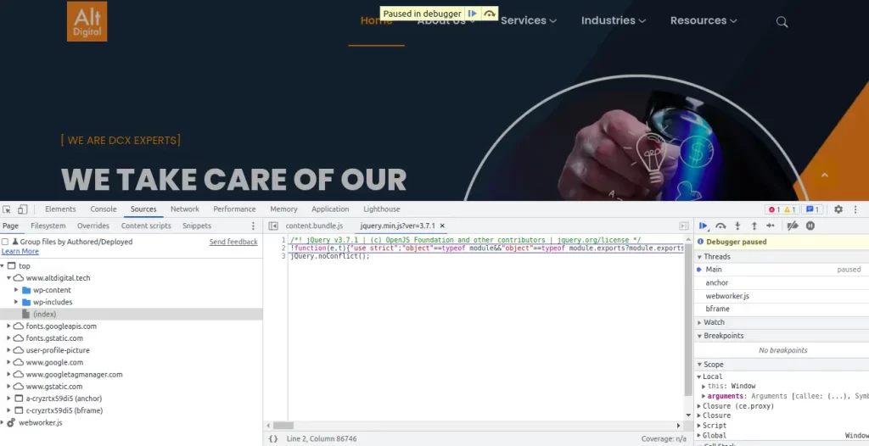Collapse the Scope section

(x=699, y=365)
